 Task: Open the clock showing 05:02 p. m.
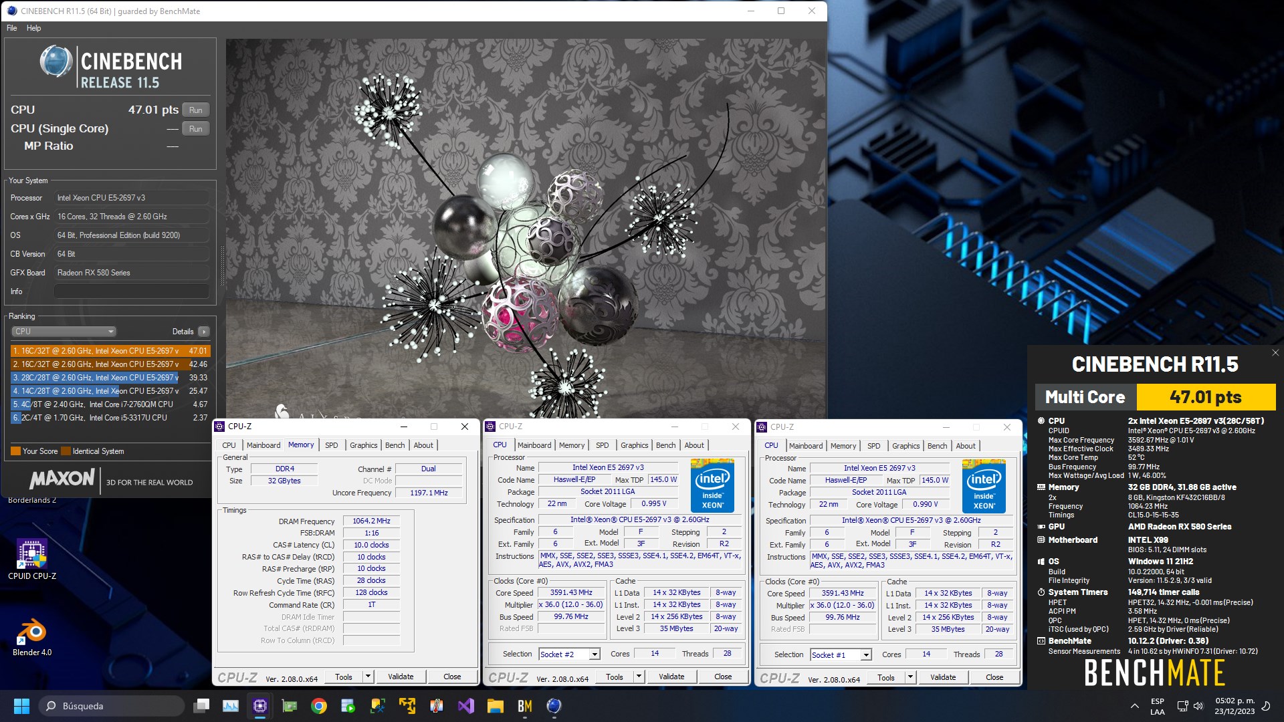(x=1235, y=706)
